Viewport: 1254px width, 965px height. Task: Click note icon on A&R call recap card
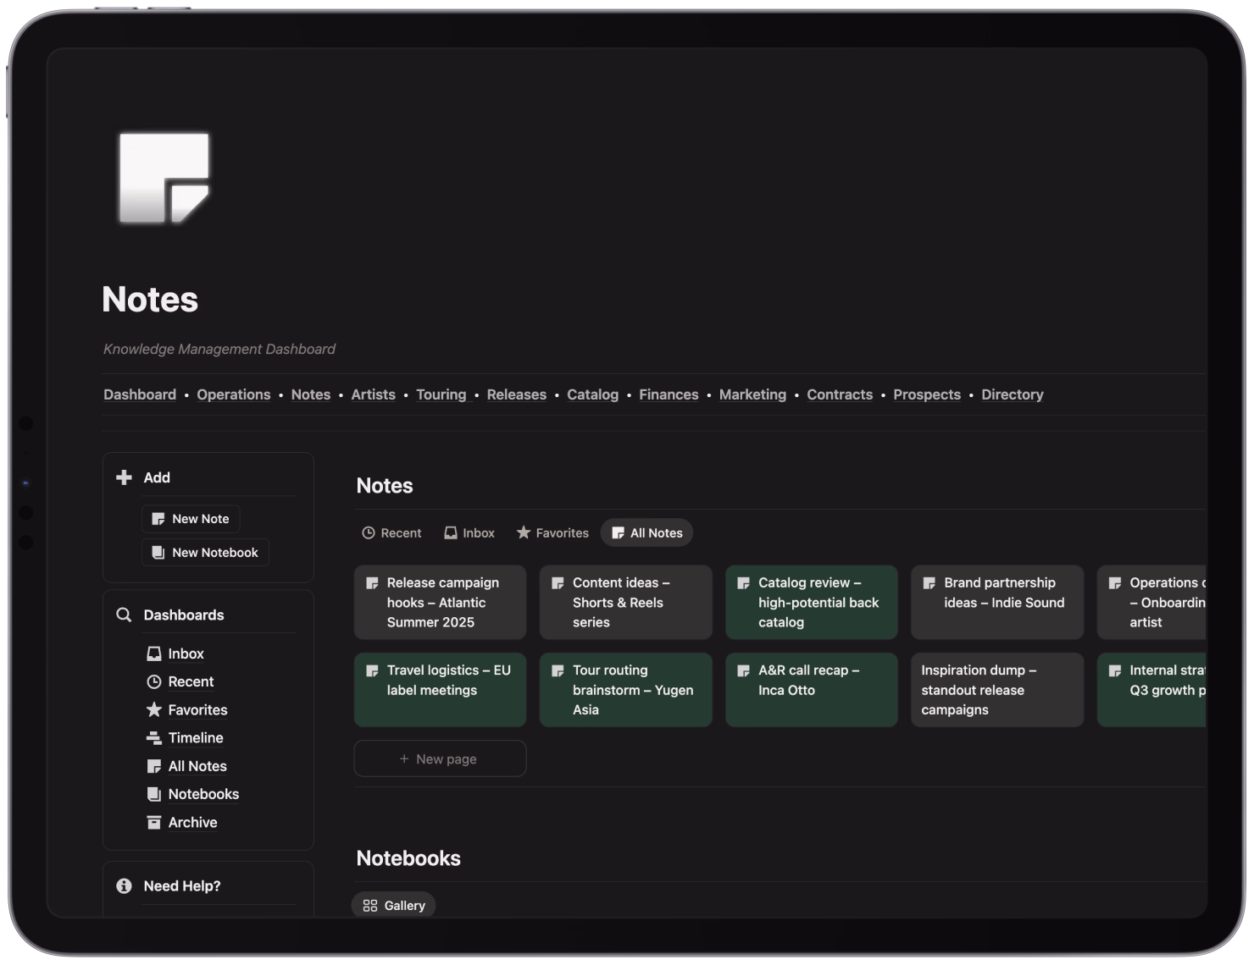(743, 670)
